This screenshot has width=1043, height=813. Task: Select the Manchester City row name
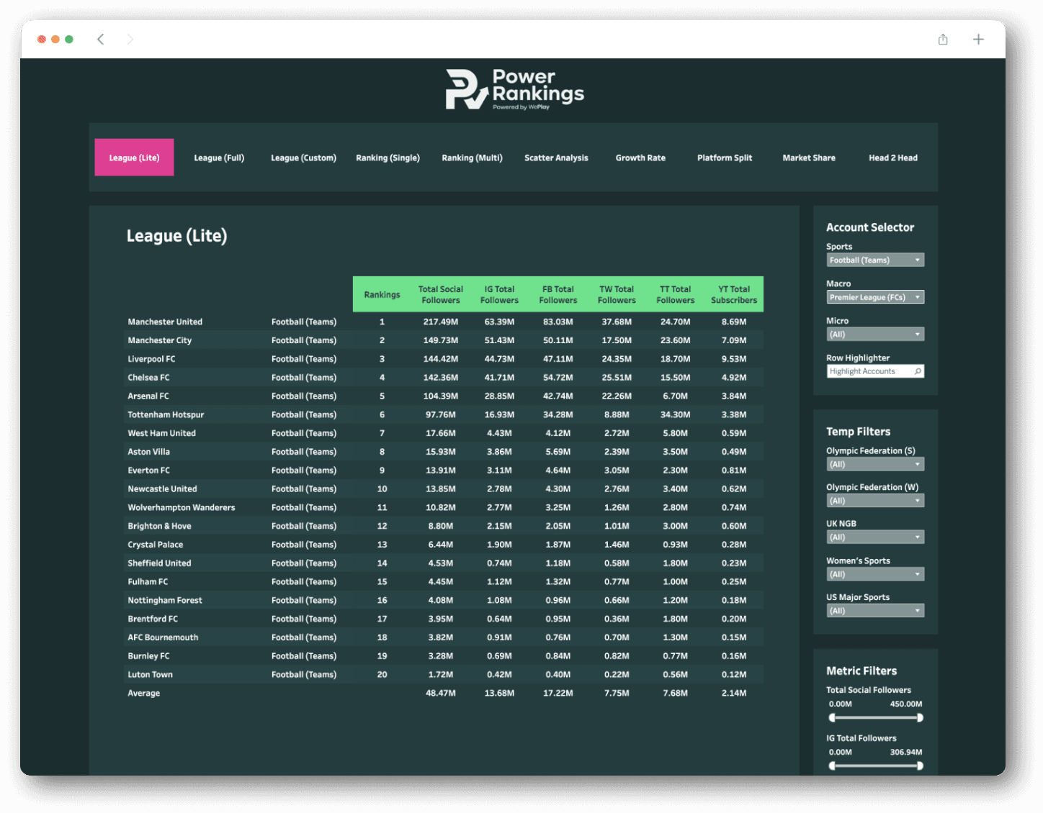[x=160, y=341]
